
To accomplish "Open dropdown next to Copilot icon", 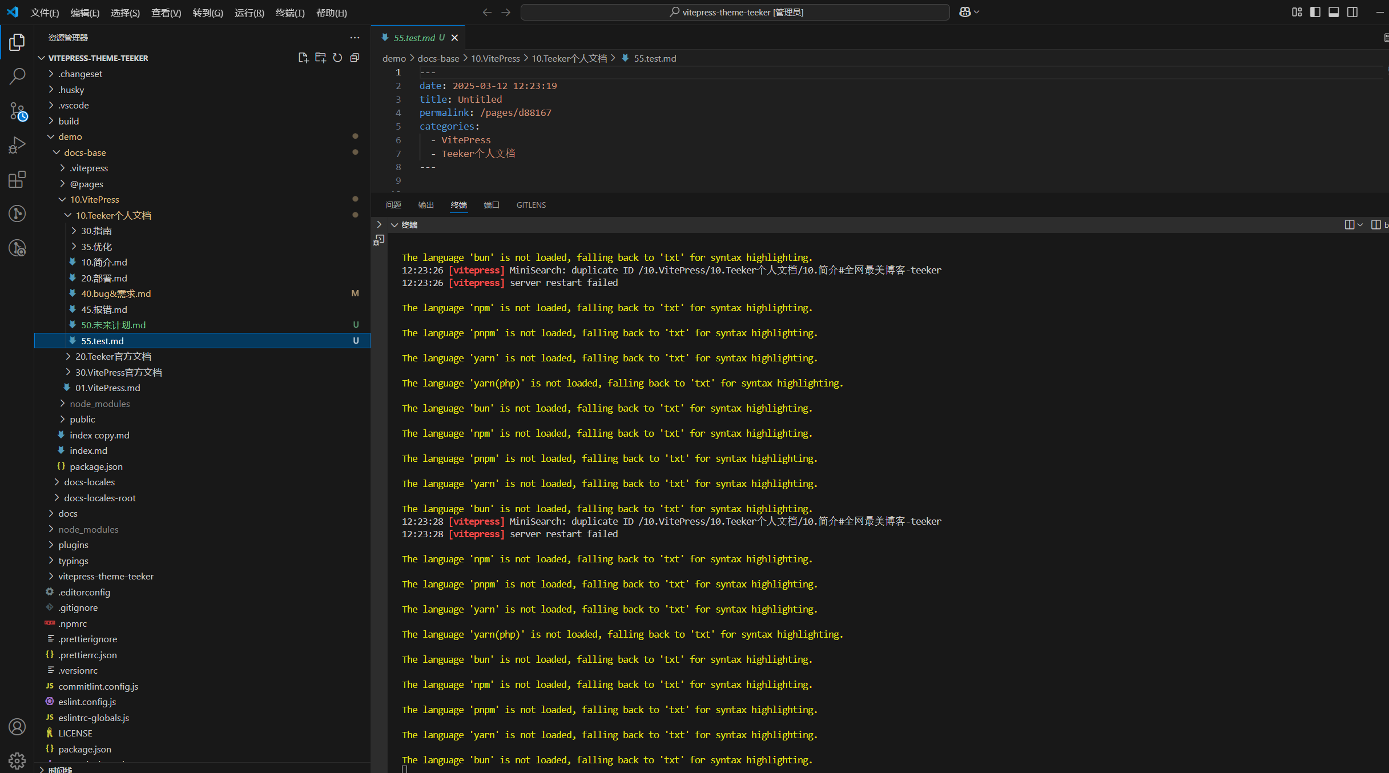I will (976, 12).
